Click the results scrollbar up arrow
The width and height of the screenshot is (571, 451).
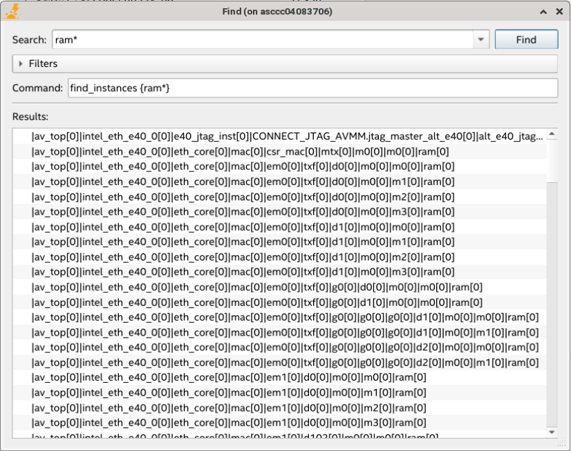point(552,134)
